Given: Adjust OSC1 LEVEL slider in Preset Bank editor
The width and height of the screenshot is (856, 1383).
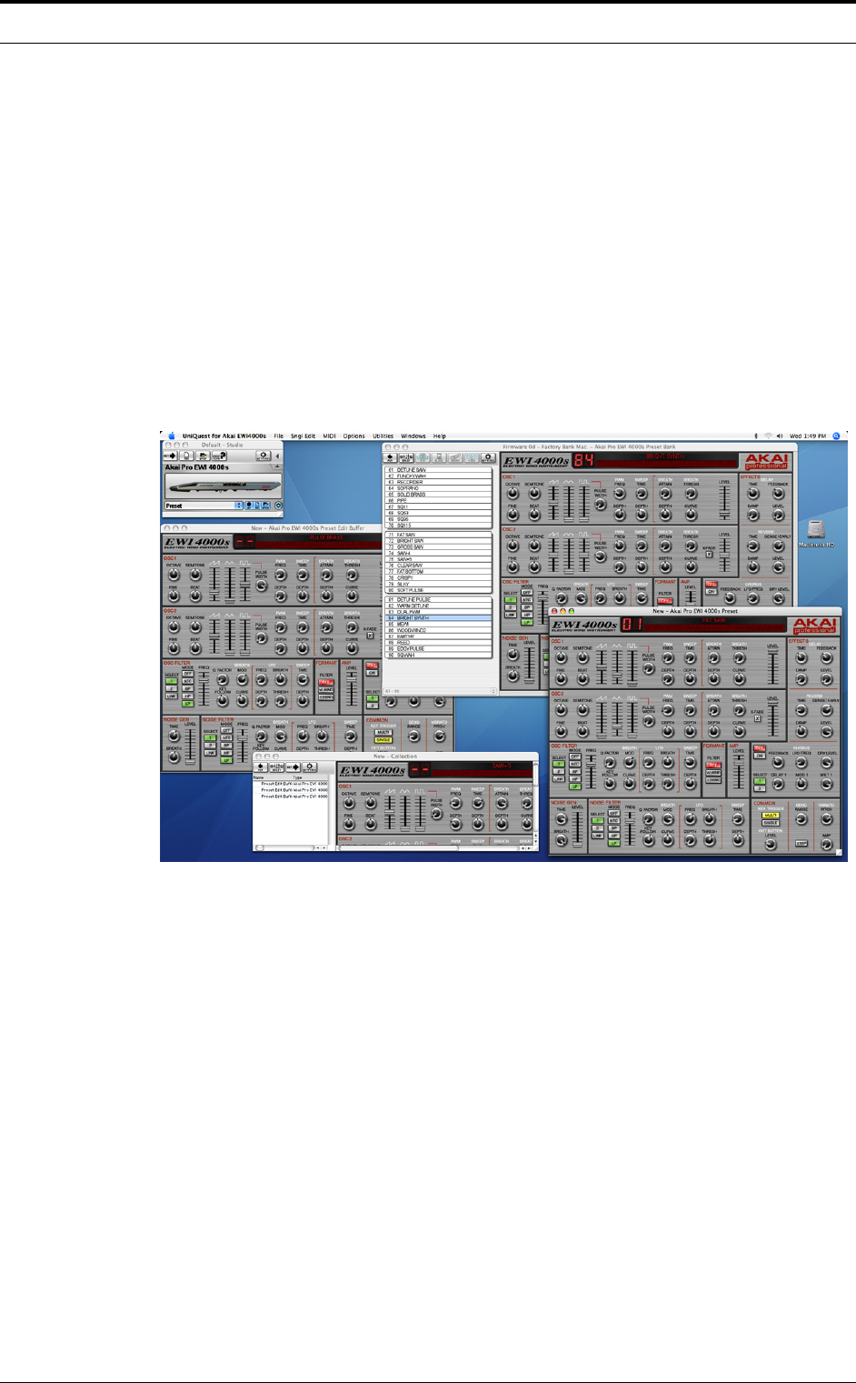Looking at the screenshot, I should click(x=724, y=502).
